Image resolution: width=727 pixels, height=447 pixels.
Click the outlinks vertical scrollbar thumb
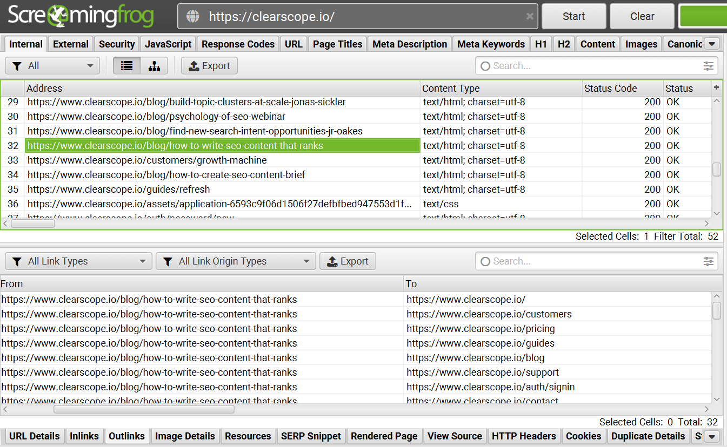717,310
